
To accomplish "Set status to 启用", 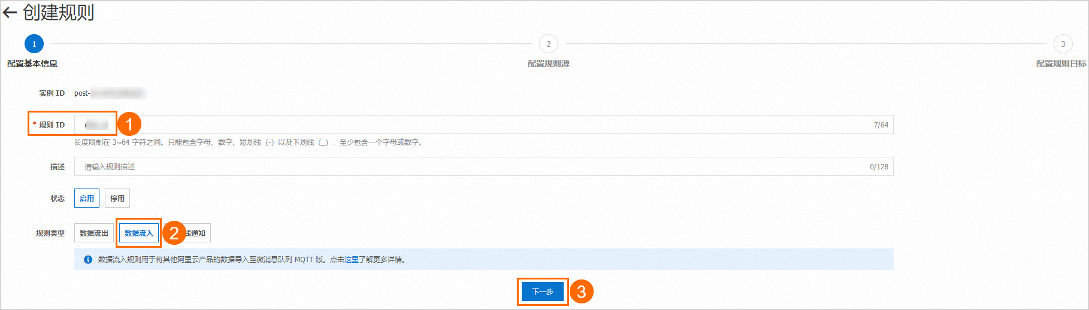I will click(x=87, y=198).
